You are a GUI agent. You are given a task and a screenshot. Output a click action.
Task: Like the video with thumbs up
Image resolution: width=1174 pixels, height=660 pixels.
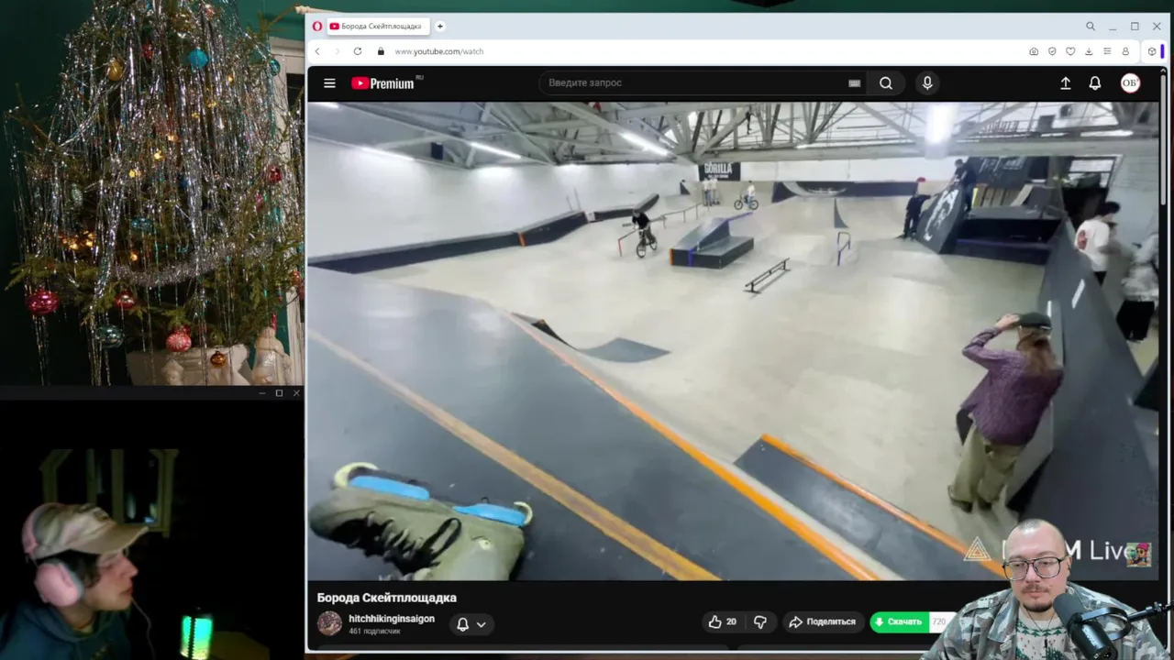(x=723, y=621)
